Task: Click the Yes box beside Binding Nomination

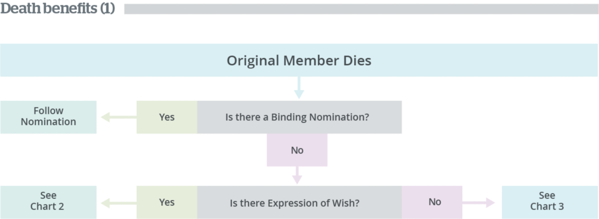Action: click(x=167, y=117)
